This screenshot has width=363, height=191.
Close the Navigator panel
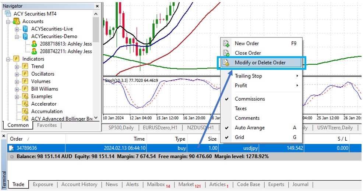coord(97,6)
